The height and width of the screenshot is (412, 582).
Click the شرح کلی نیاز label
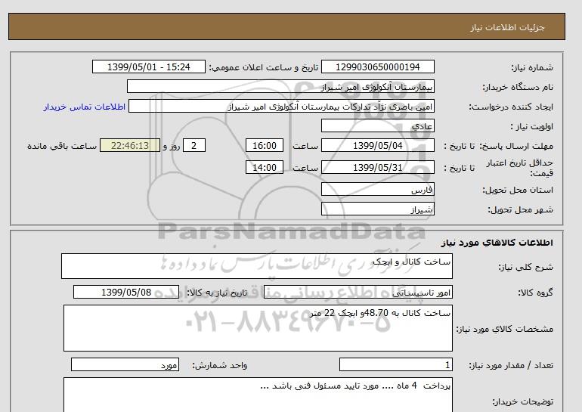point(525,267)
